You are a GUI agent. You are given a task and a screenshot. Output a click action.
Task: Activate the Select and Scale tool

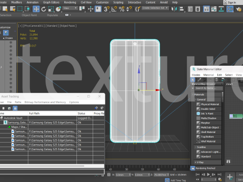coord(51,9)
